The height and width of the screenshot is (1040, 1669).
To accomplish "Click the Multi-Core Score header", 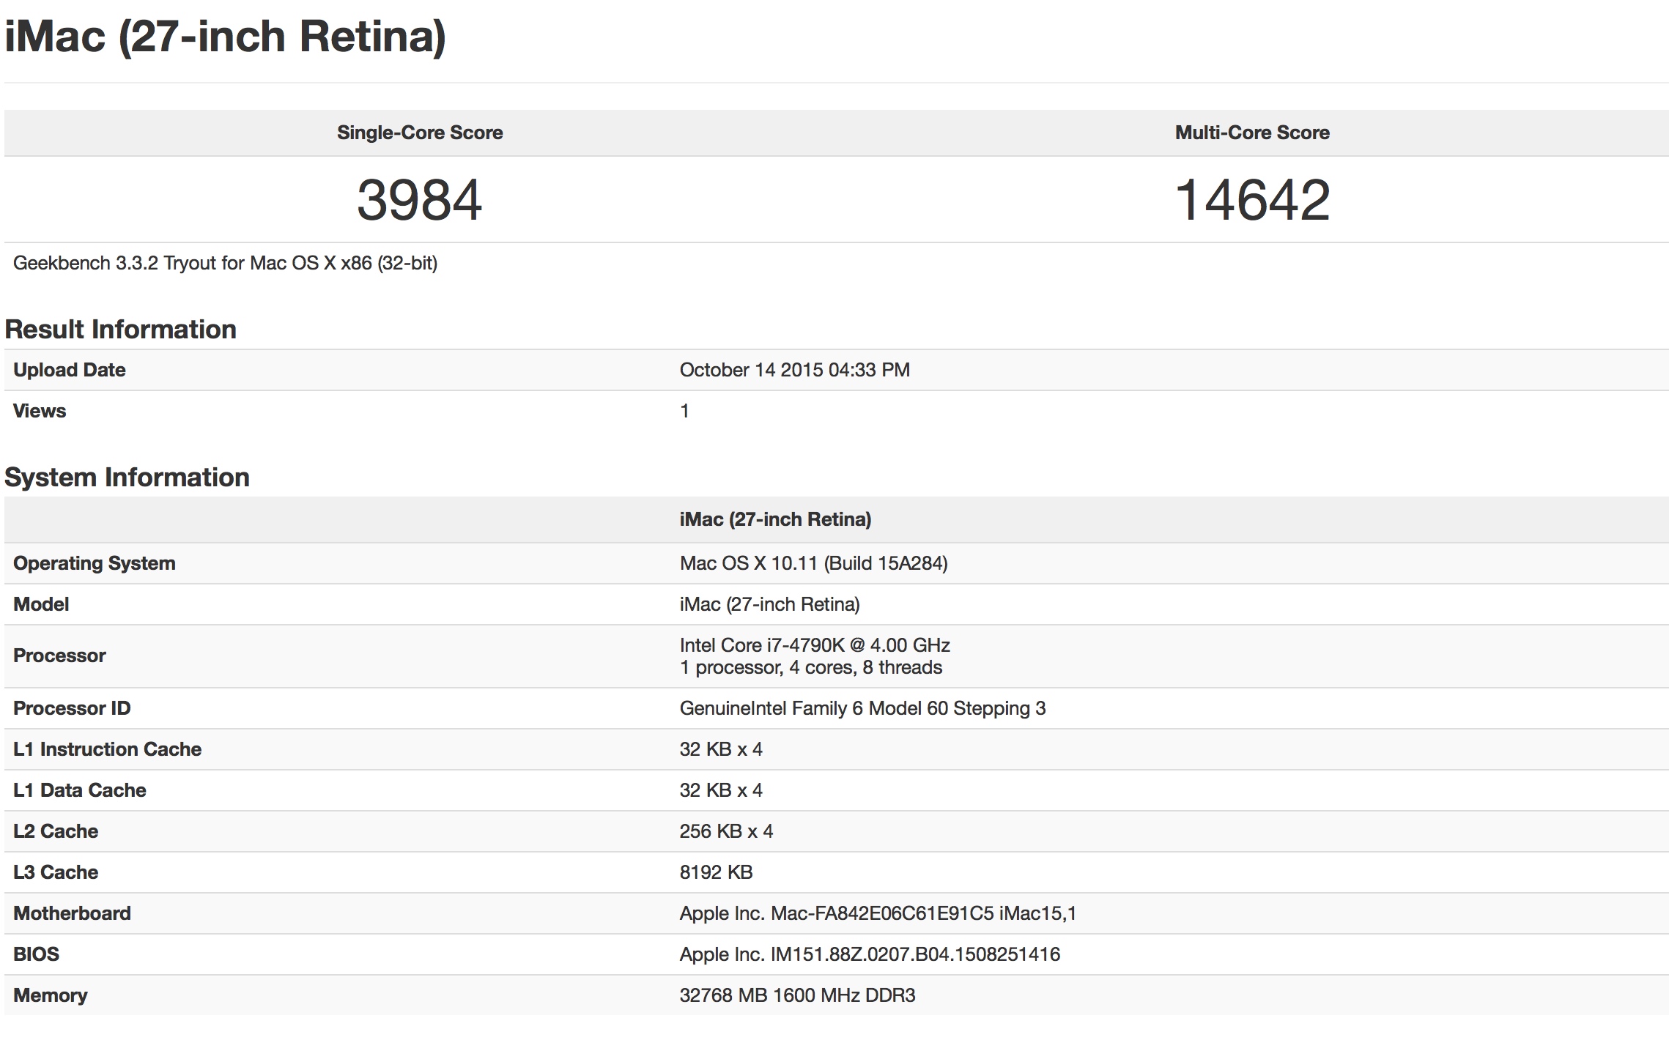I will [x=1251, y=133].
